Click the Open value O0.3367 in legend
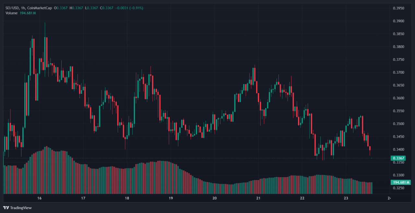The image size is (415, 213). point(61,8)
